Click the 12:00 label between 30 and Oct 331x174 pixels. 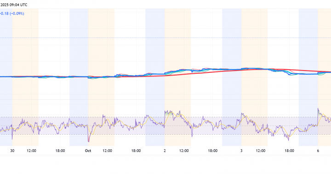pos(31,151)
